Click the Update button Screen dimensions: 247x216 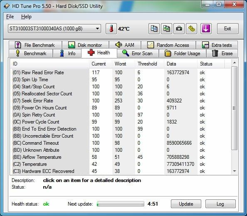click(186, 204)
